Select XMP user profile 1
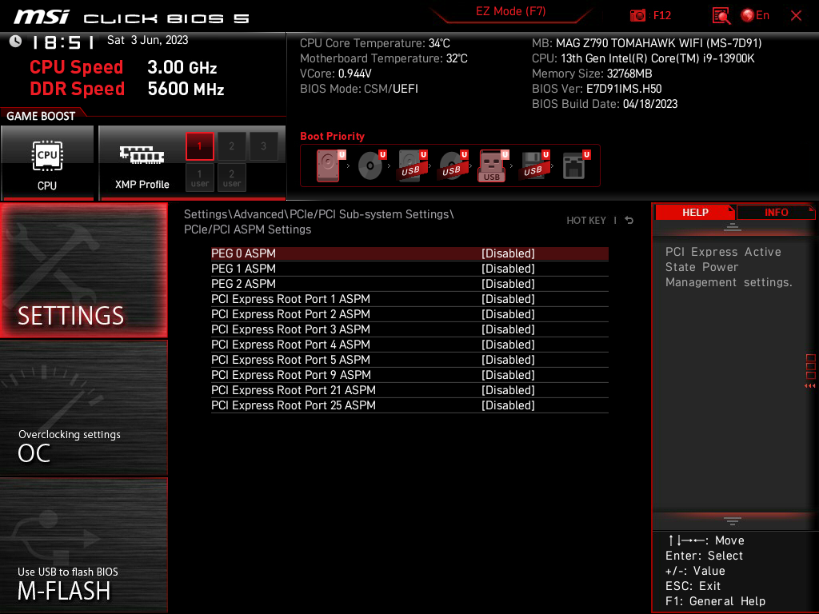Screen dimensions: 819x614 (x=199, y=177)
